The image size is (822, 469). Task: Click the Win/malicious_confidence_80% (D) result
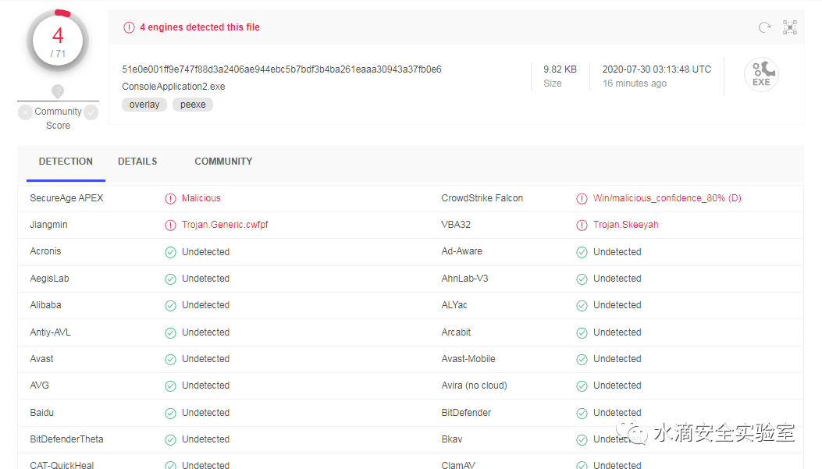coord(667,198)
